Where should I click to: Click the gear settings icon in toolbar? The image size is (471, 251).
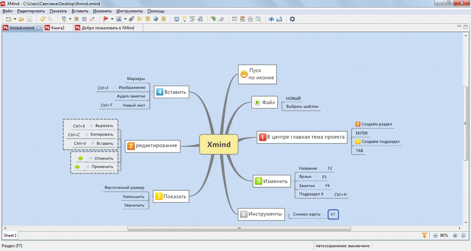292,19
